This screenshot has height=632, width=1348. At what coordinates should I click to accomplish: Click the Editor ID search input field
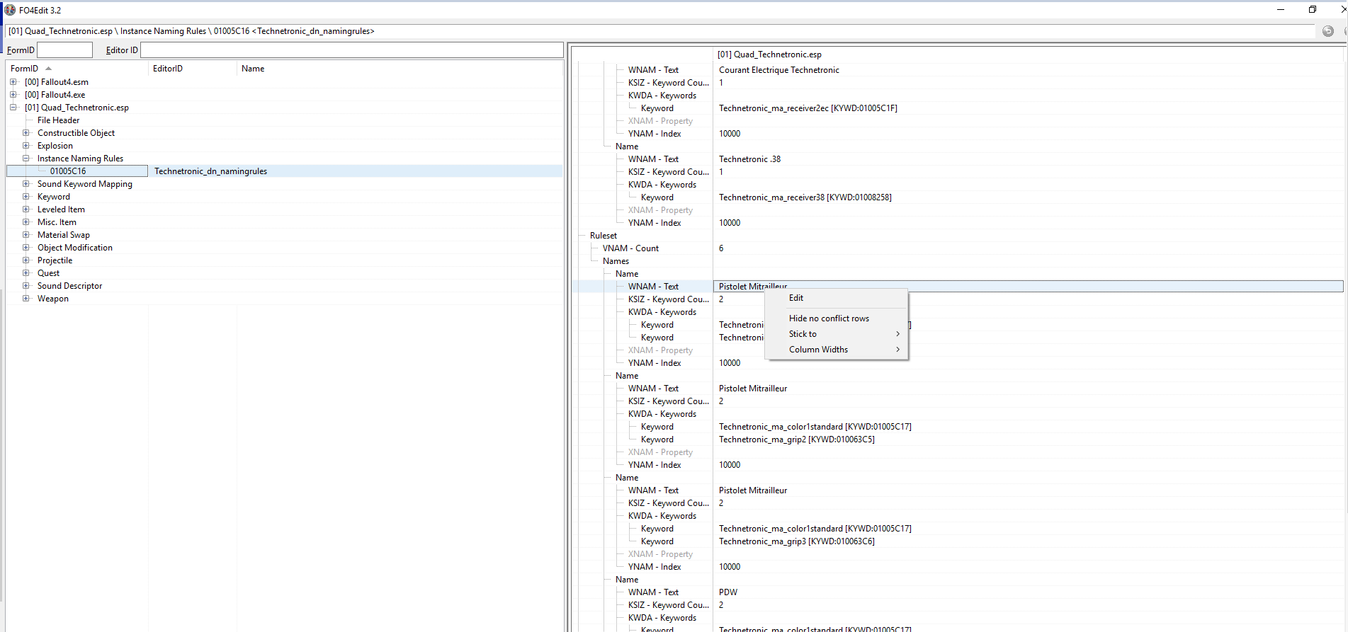click(x=352, y=50)
